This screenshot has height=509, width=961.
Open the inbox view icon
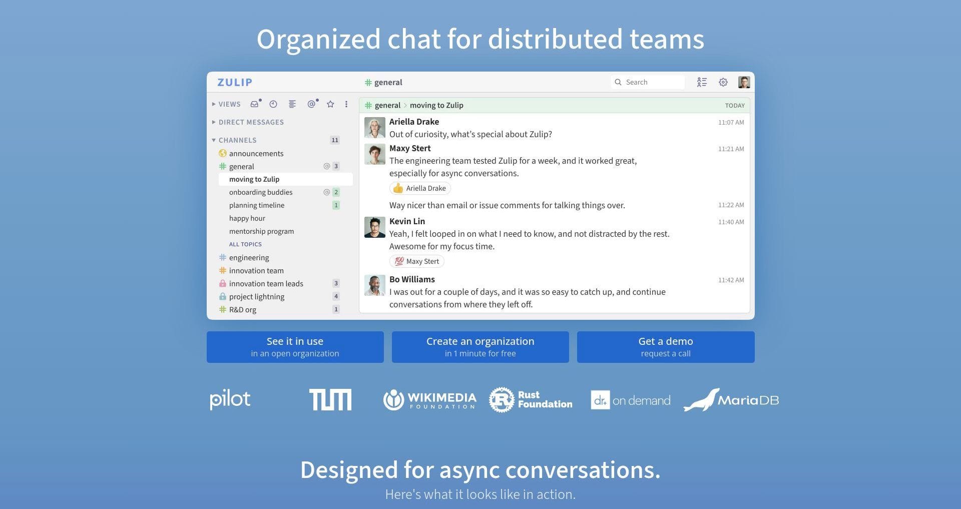pos(255,104)
